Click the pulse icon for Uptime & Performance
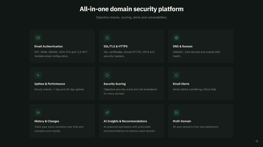Viewport: 263px width, 147px height. click(x=38, y=75)
